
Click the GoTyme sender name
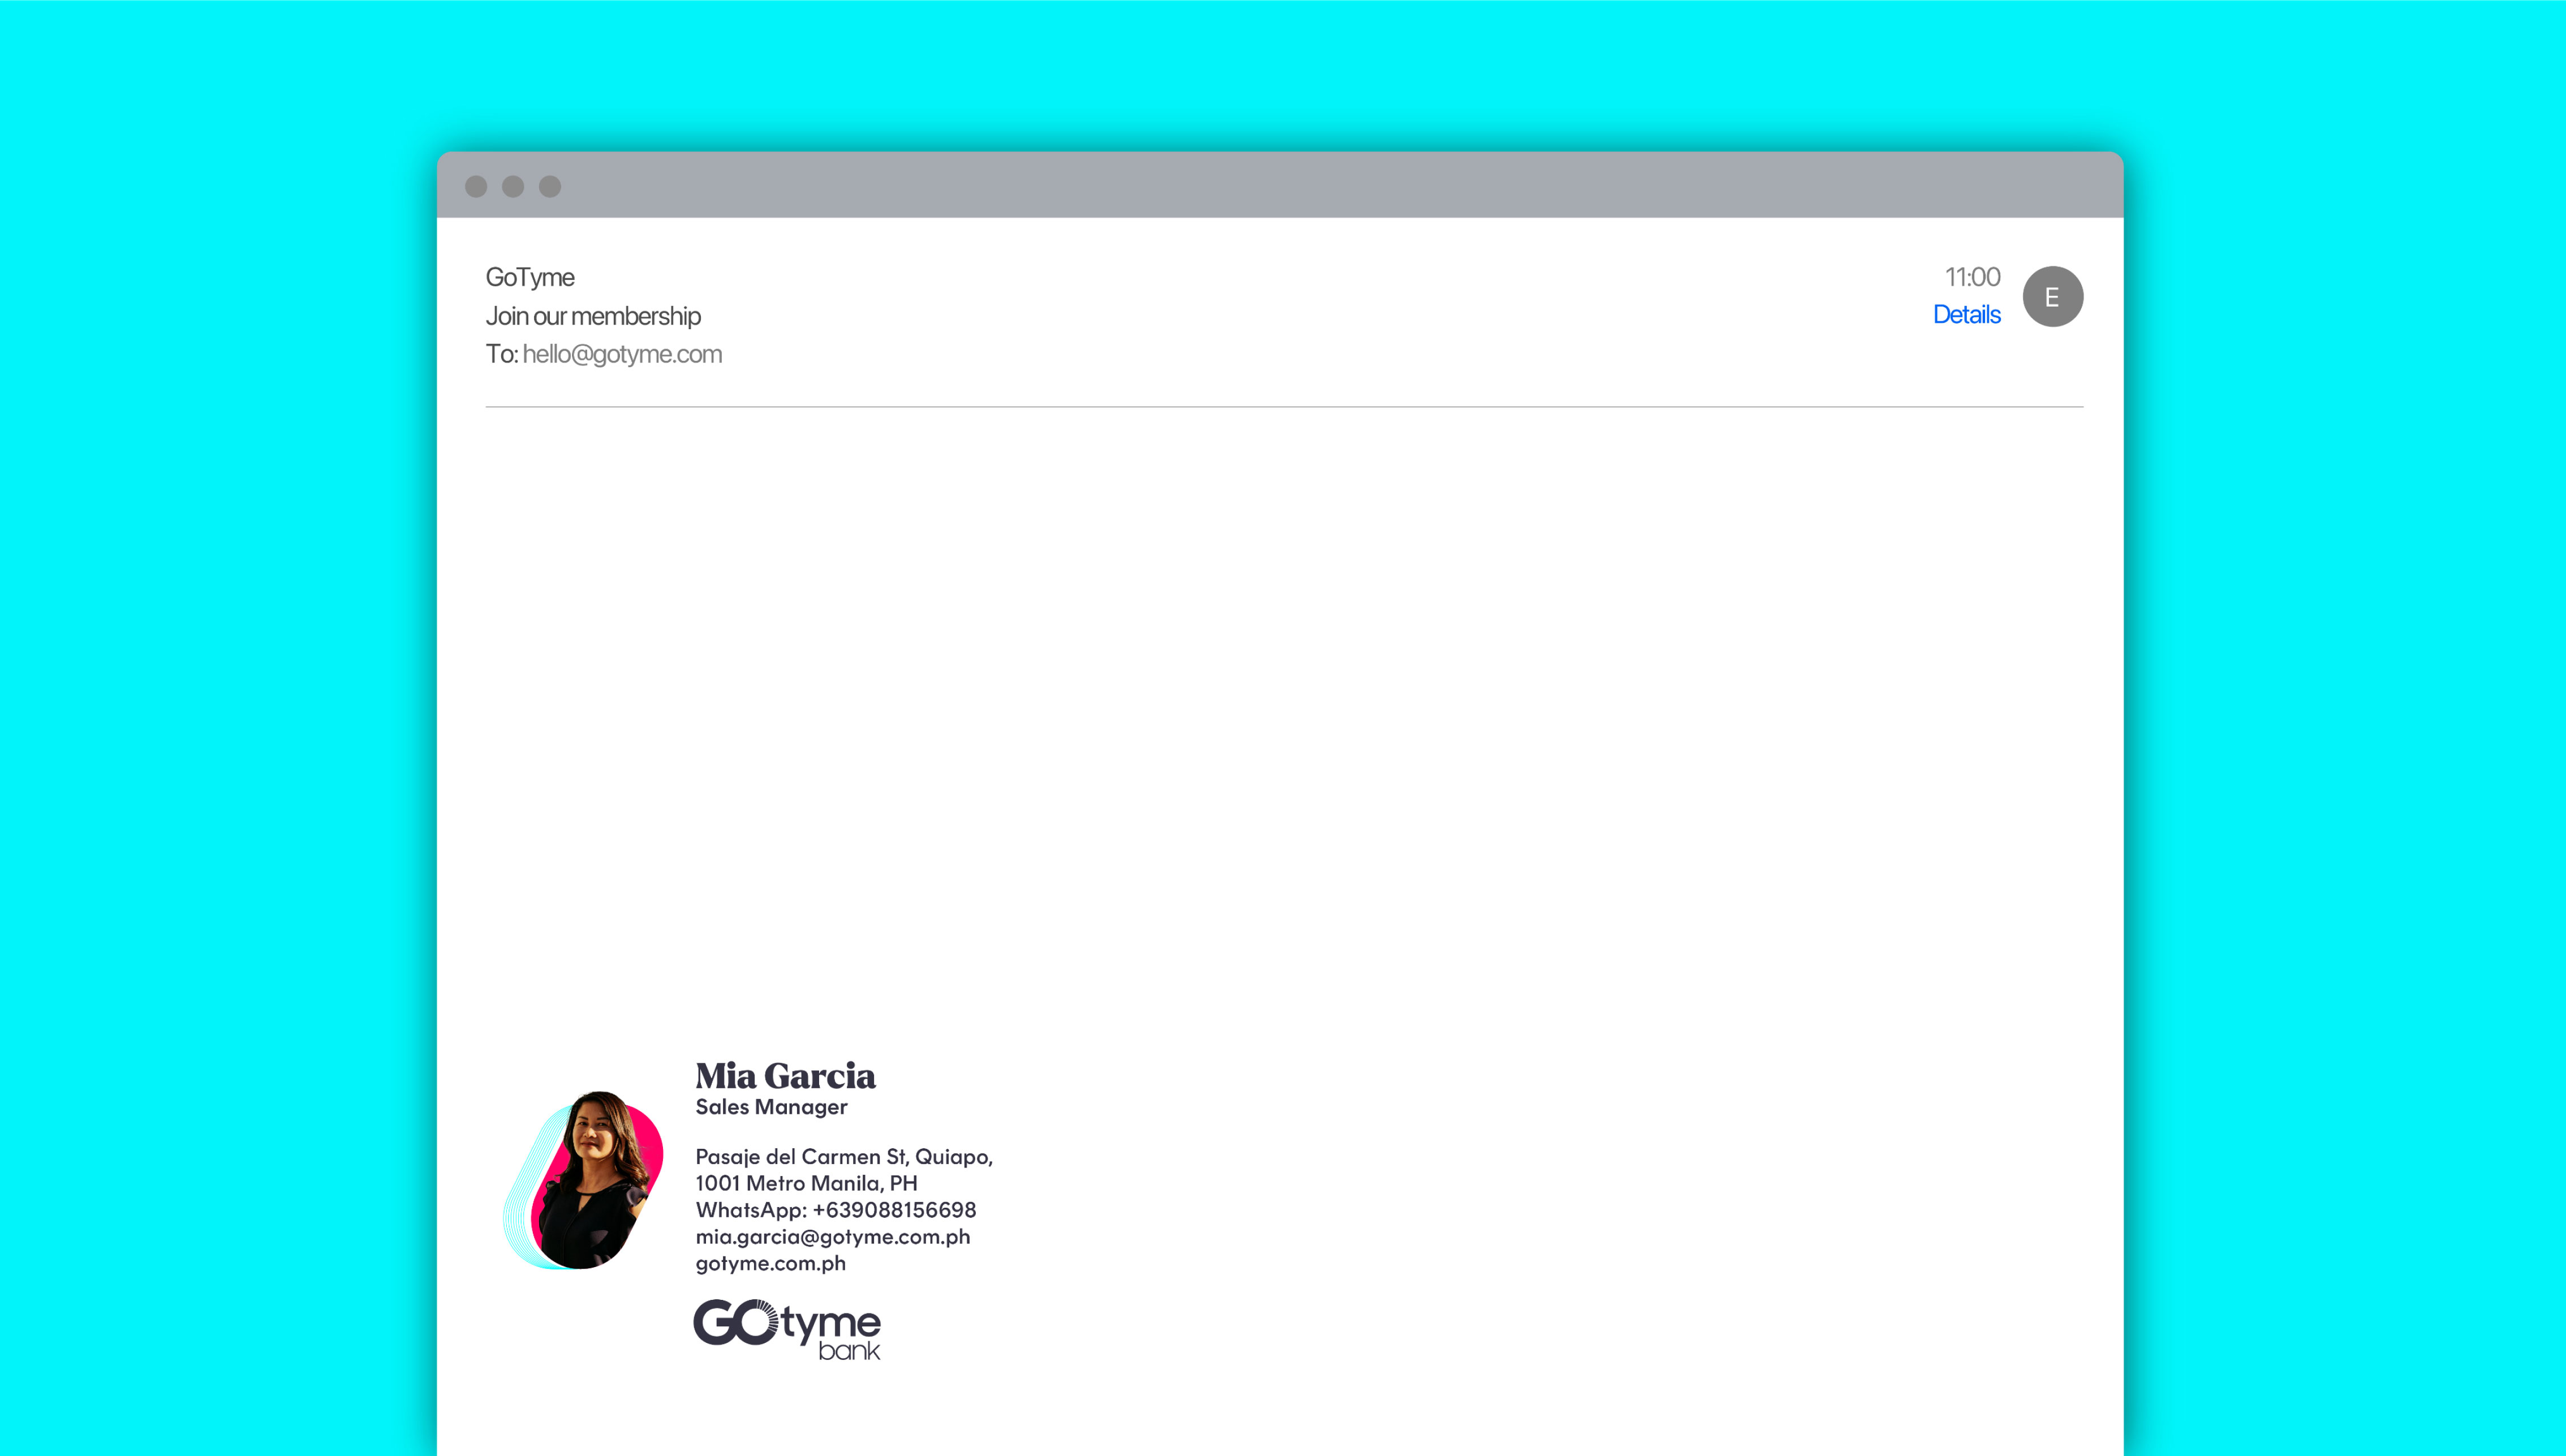coord(530,277)
